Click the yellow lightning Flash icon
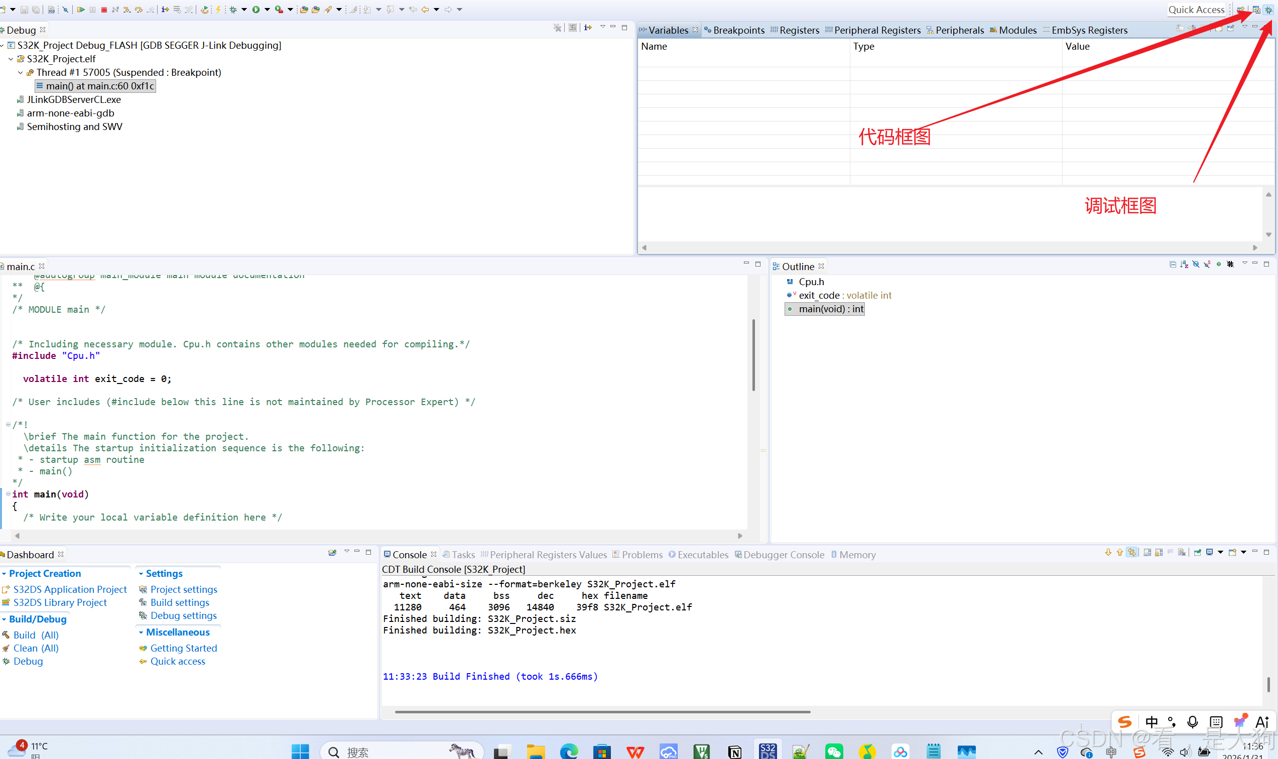The height and width of the screenshot is (759, 1278). [x=218, y=9]
